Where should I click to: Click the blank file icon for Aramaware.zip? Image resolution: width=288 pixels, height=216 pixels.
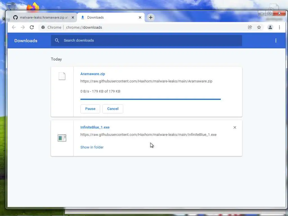click(x=62, y=76)
